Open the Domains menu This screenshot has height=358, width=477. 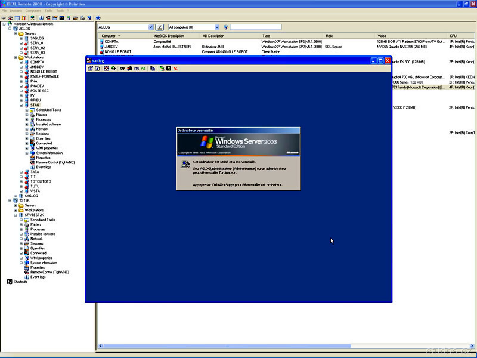click(16, 11)
